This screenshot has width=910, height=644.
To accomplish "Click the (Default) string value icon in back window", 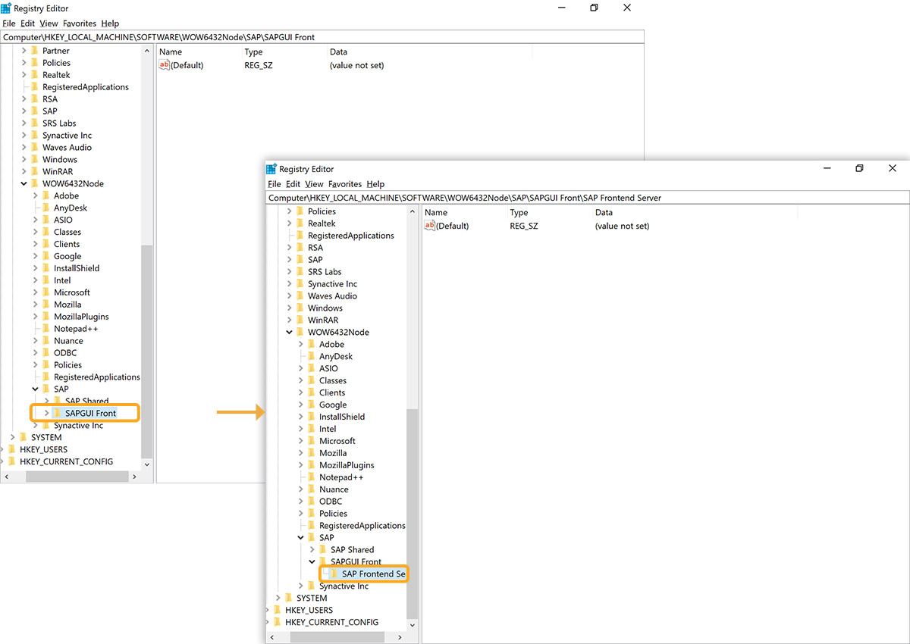I will click(164, 65).
